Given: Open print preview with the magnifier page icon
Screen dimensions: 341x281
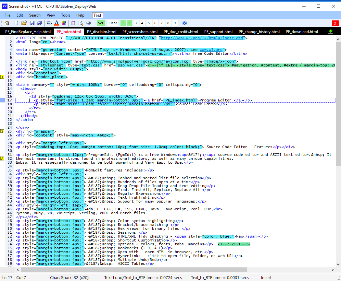Looking at the screenshot, I should click(x=81, y=23).
